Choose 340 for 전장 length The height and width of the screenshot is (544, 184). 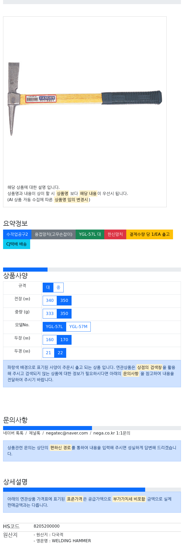pyautogui.click(x=50, y=301)
